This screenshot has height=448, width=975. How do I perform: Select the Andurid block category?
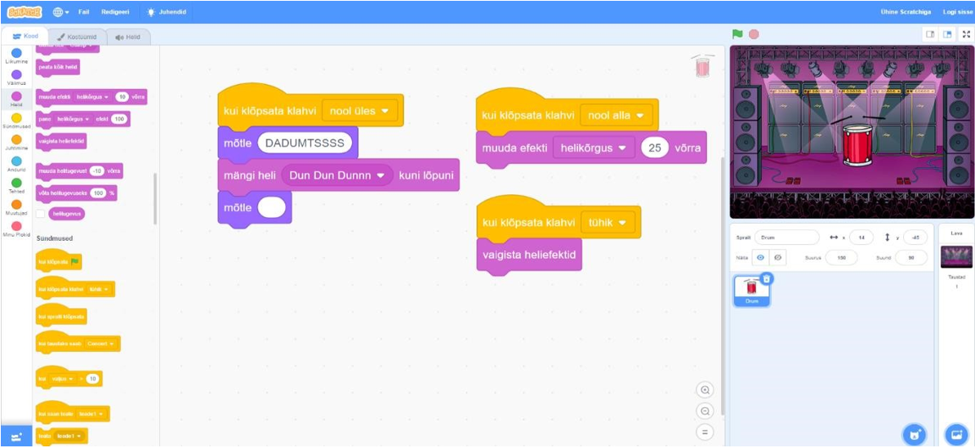pyautogui.click(x=17, y=165)
